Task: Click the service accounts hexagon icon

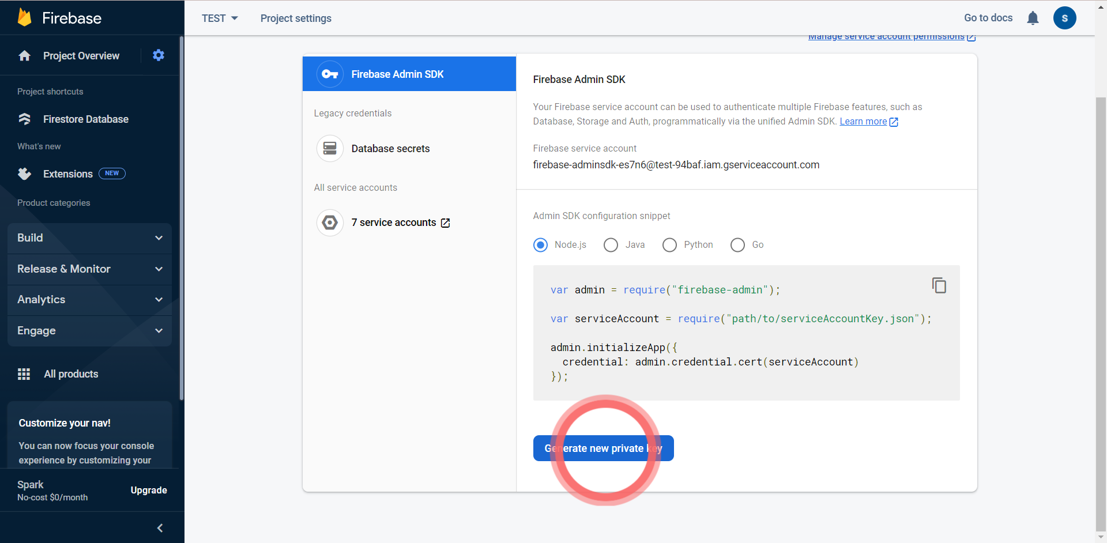Action: (x=330, y=223)
